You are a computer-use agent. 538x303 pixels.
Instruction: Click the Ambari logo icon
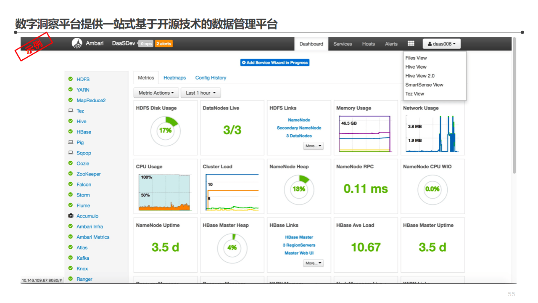[77, 43]
